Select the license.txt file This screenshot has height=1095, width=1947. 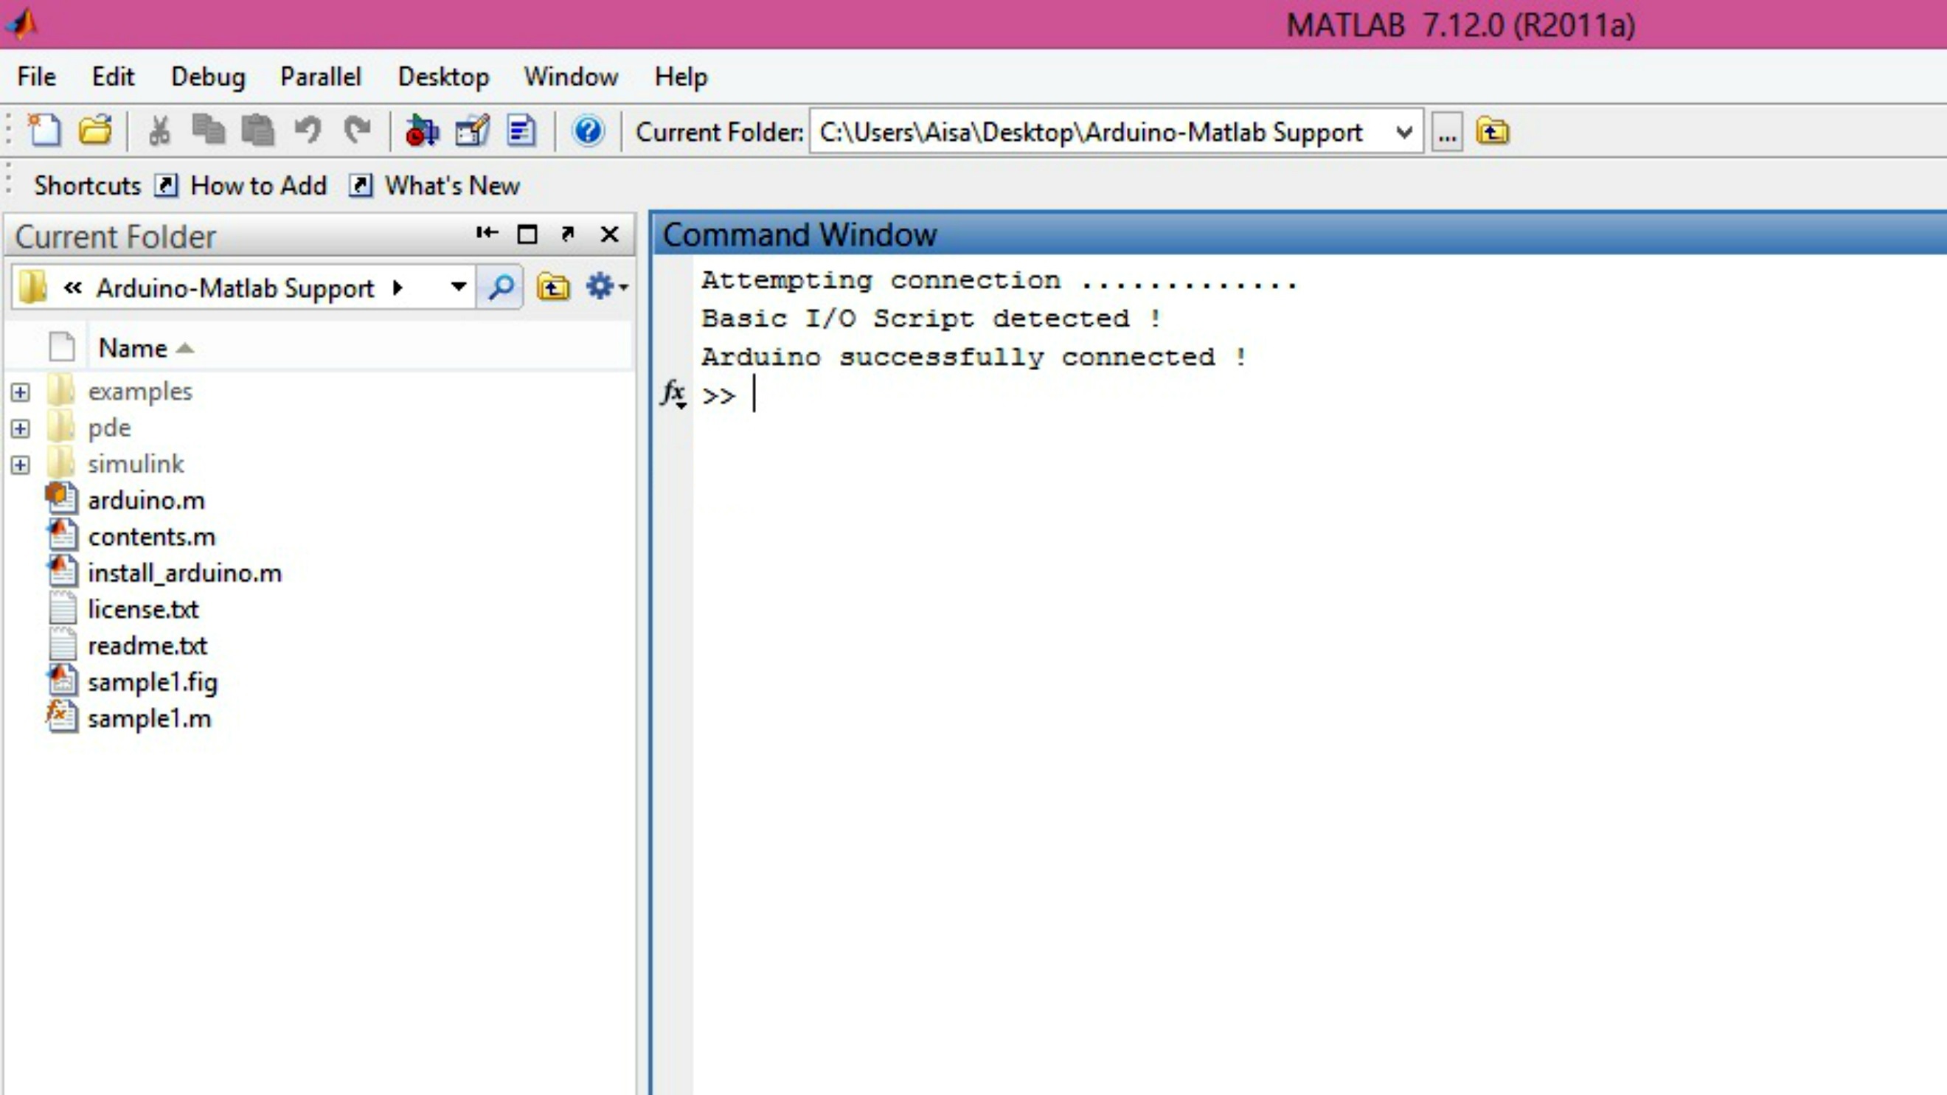coord(143,609)
